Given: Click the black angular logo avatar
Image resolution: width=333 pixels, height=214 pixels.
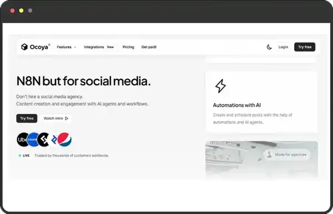Looking at the screenshot, I should [x=43, y=140].
